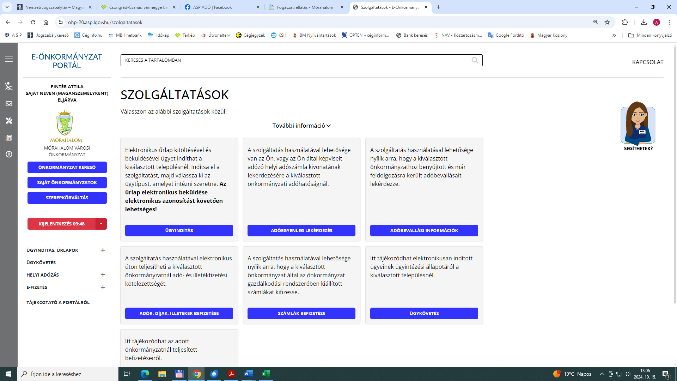Open Adobe Acrobat from taskbar
The image size is (677, 381).
231,374
